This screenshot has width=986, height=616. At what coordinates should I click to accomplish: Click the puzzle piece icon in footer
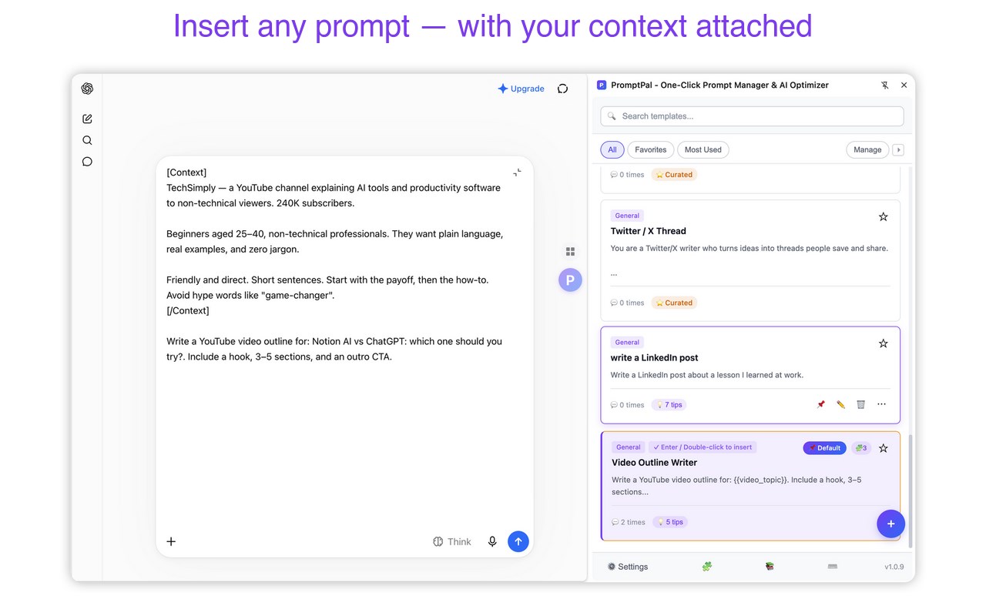tap(706, 567)
